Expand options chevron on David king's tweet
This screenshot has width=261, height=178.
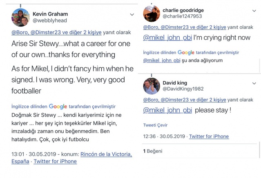coord(252,83)
